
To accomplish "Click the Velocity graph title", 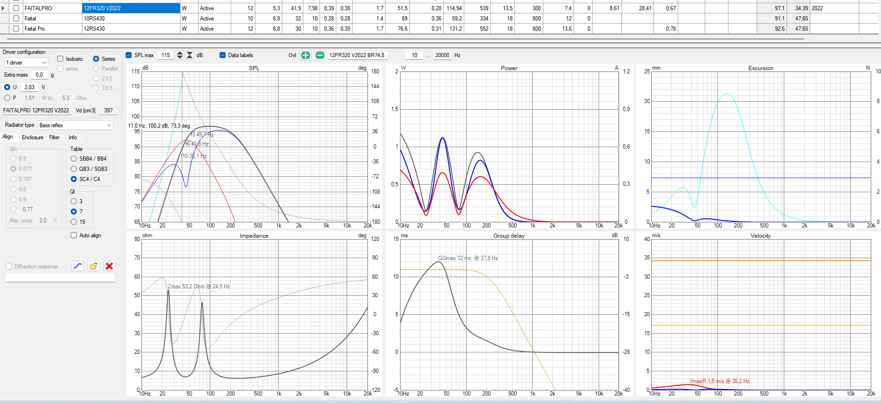I will click(x=761, y=236).
